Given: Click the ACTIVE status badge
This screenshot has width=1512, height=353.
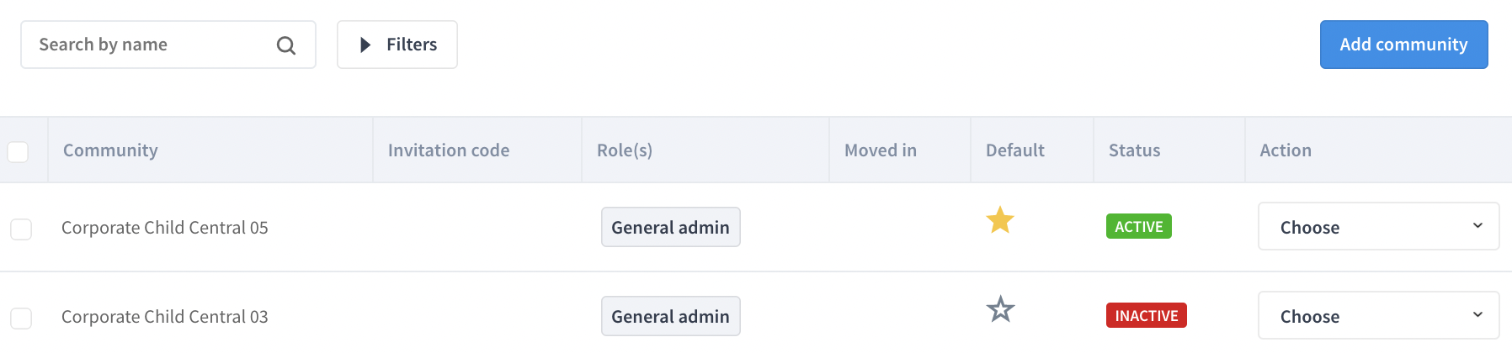Looking at the screenshot, I should pyautogui.click(x=1138, y=227).
